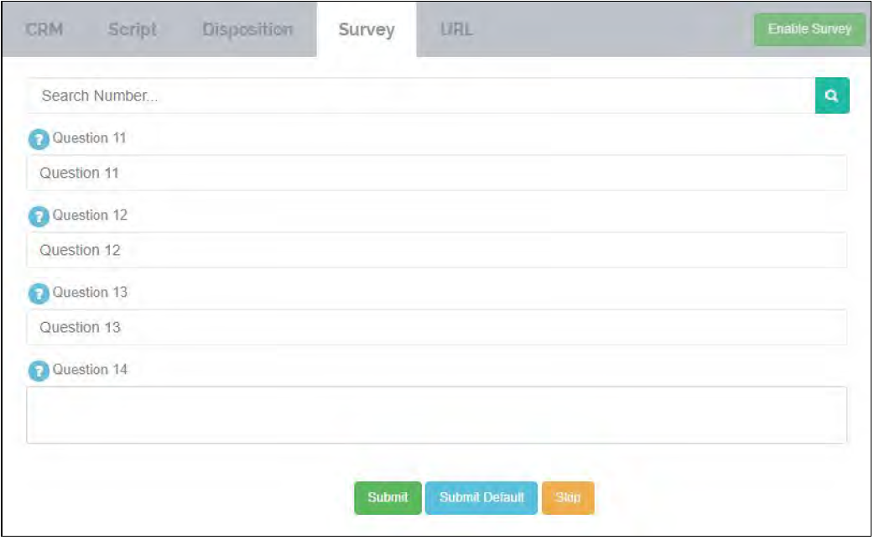The image size is (874, 540).
Task: Click into the Question 13 answer field
Action: coord(436,327)
